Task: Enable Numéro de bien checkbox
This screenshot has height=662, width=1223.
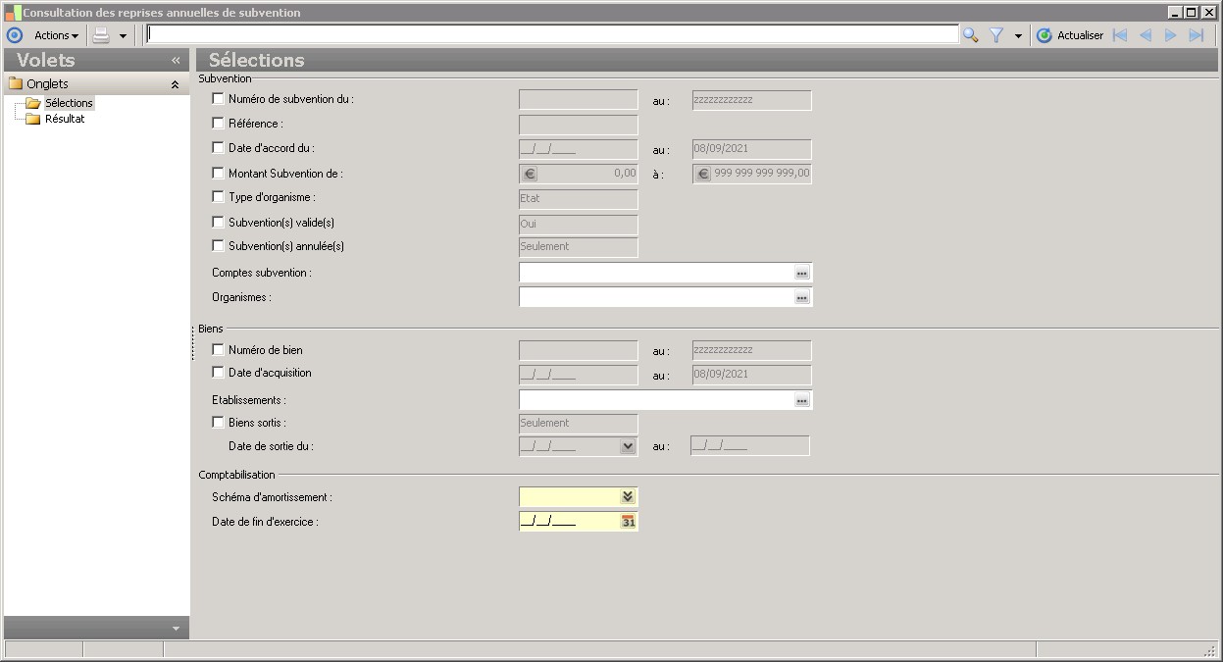Action: (218, 350)
